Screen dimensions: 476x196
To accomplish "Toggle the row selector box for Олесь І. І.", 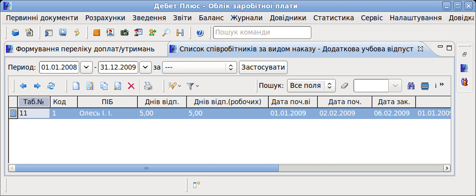I will click(x=13, y=114).
